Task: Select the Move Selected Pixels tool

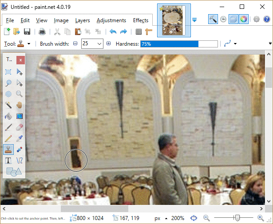Action: [20, 72]
